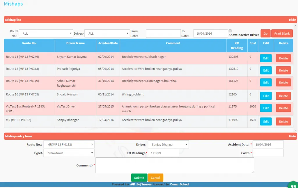The width and height of the screenshot is (298, 188).
Task: Open entry form Route No. dropdown
Action: pos(69,144)
